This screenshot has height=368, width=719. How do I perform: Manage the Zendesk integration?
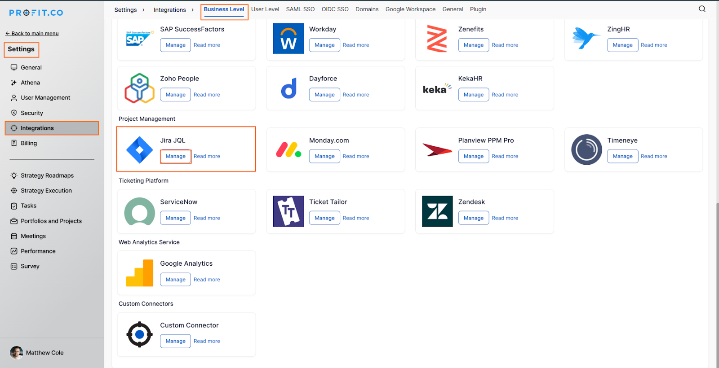[474, 218]
